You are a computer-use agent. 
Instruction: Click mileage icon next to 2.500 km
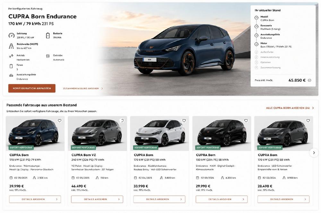click(x=34, y=178)
